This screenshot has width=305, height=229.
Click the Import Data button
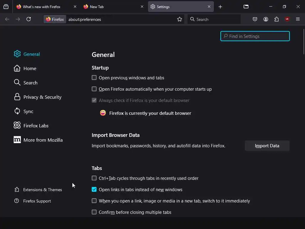tap(267, 146)
